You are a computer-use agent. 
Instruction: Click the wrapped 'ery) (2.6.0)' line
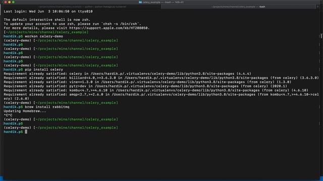click(17, 99)
